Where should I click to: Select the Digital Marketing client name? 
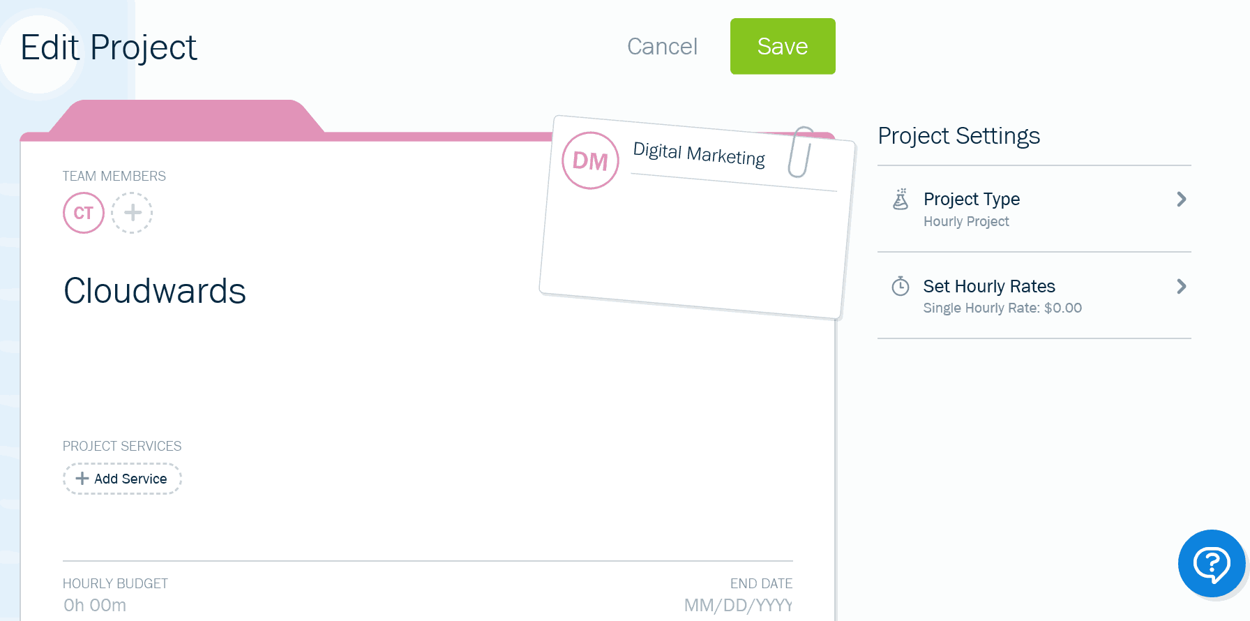point(699,154)
